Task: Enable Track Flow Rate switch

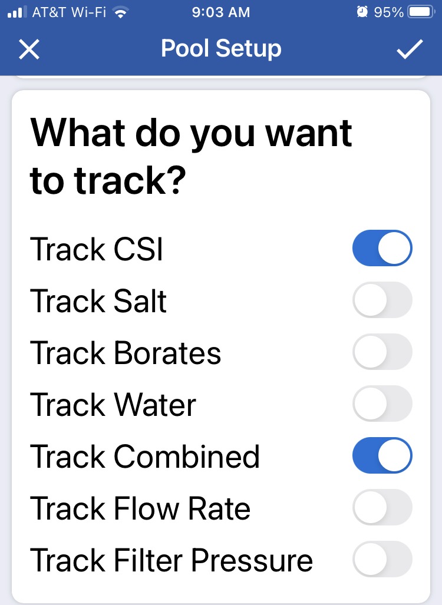Action: click(382, 507)
